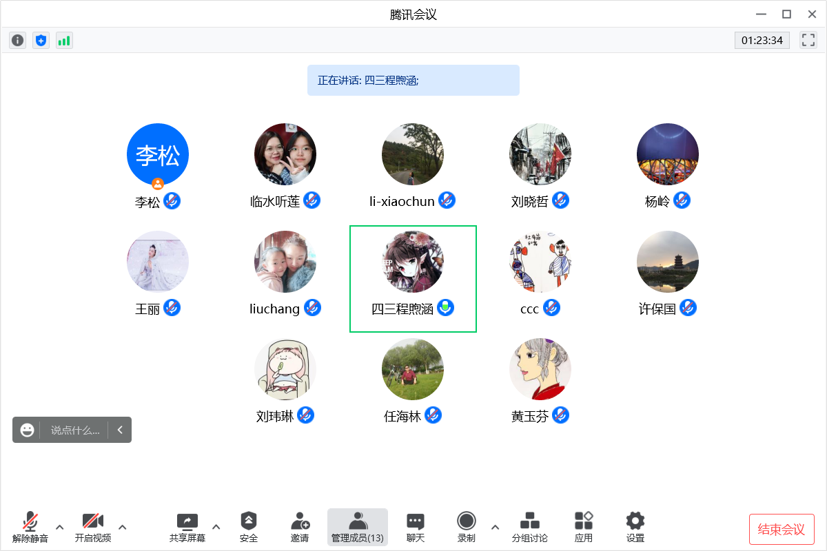The width and height of the screenshot is (827, 551).
Task: Open the 安全 security menu
Action: 249,528
